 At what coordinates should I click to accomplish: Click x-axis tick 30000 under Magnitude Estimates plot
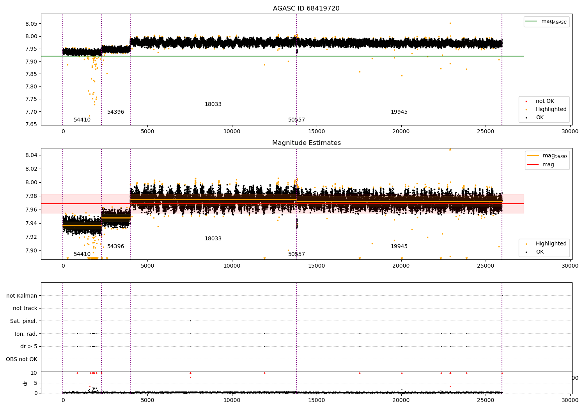570,266
